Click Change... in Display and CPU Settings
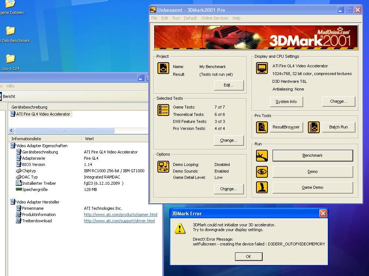Viewport: 369px width, 276px height. (x=338, y=101)
